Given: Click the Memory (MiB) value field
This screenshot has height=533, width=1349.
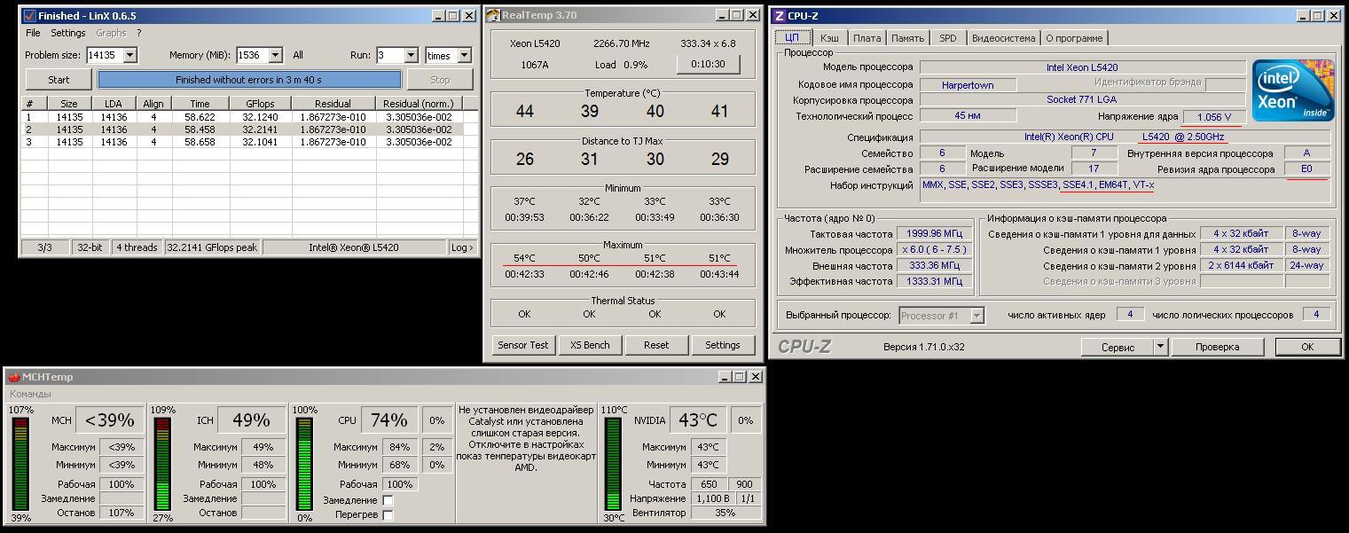Looking at the screenshot, I should tap(252, 55).
